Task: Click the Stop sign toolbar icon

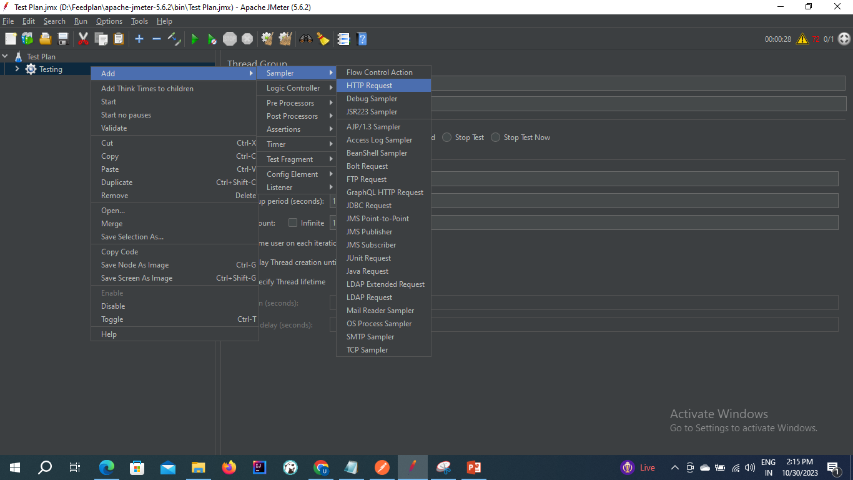Action: point(230,39)
